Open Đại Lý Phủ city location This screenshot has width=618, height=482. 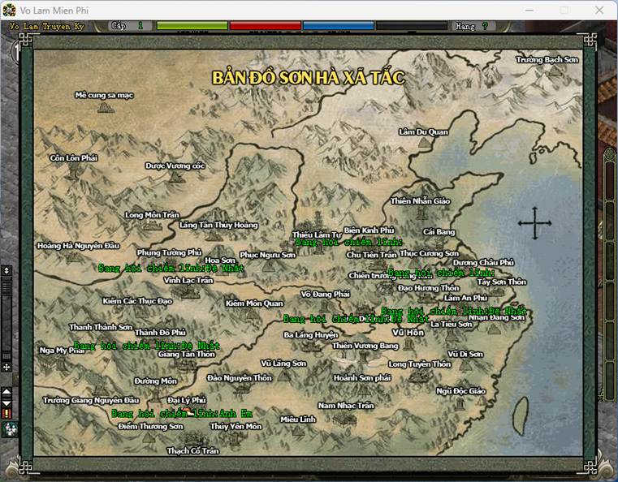pyautogui.click(x=186, y=401)
